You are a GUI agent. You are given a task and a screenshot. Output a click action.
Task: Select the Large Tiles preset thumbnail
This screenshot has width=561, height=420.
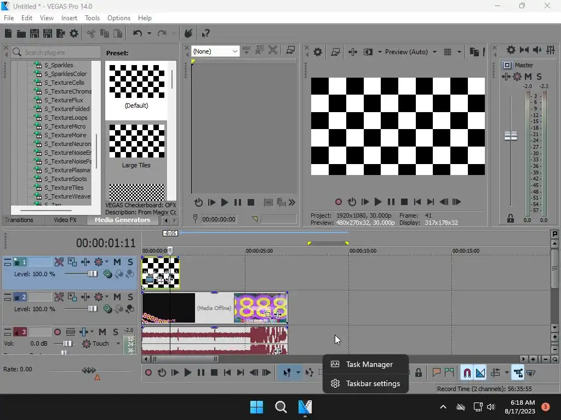pos(136,141)
